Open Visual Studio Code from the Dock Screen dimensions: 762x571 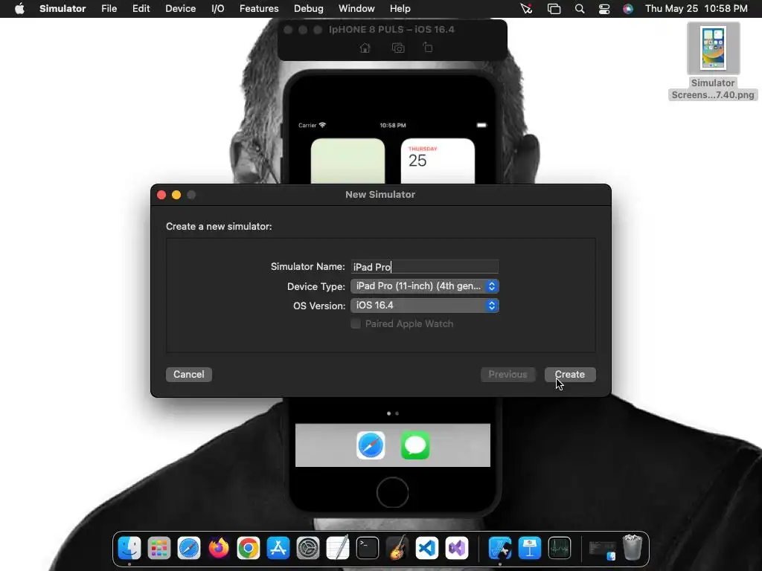(427, 548)
